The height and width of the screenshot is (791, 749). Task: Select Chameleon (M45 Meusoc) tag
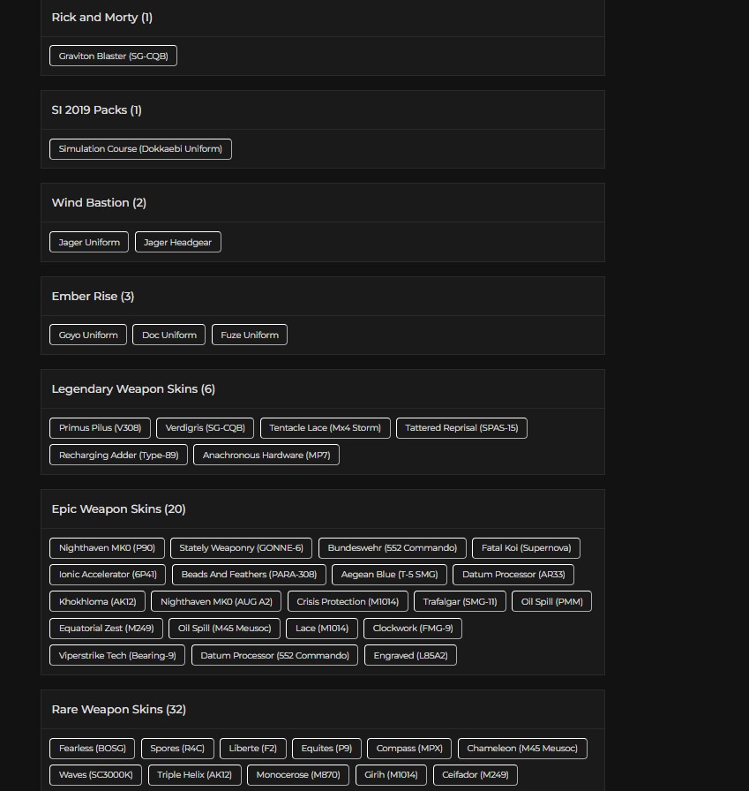(522, 749)
